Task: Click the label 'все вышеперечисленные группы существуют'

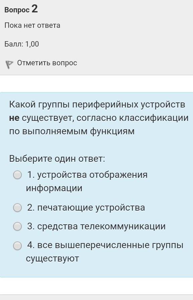Action: (105, 252)
